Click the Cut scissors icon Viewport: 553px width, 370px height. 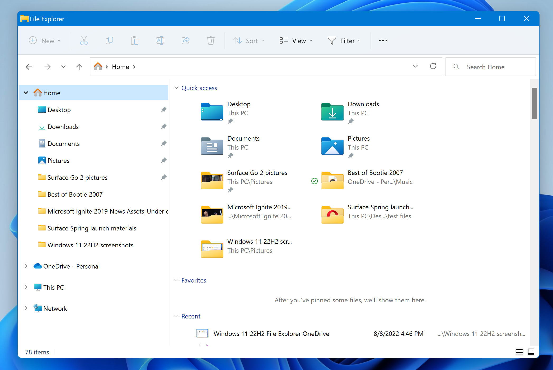point(84,40)
